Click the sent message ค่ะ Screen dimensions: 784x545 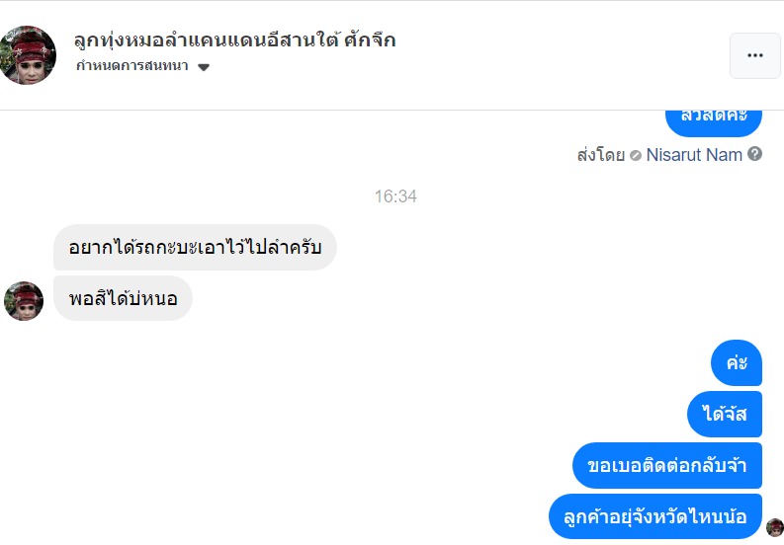pos(736,363)
